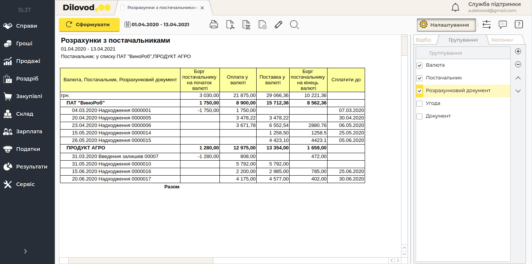Expand the sidebar with bottom chevron

click(x=26, y=251)
